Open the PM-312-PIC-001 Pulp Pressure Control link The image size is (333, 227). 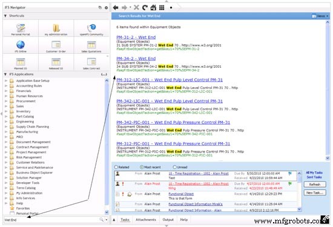pos(173,143)
